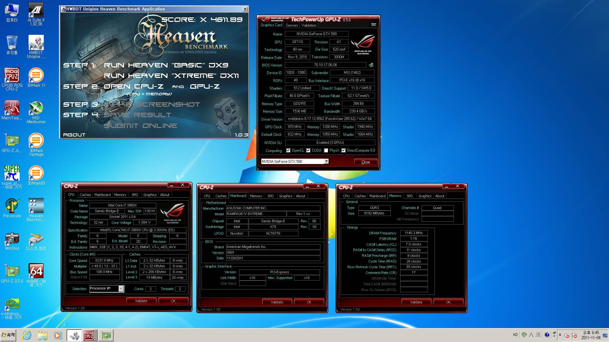609x342 pixels.
Task: Switch to the Validation tab in GPU-Z
Action: (309, 25)
